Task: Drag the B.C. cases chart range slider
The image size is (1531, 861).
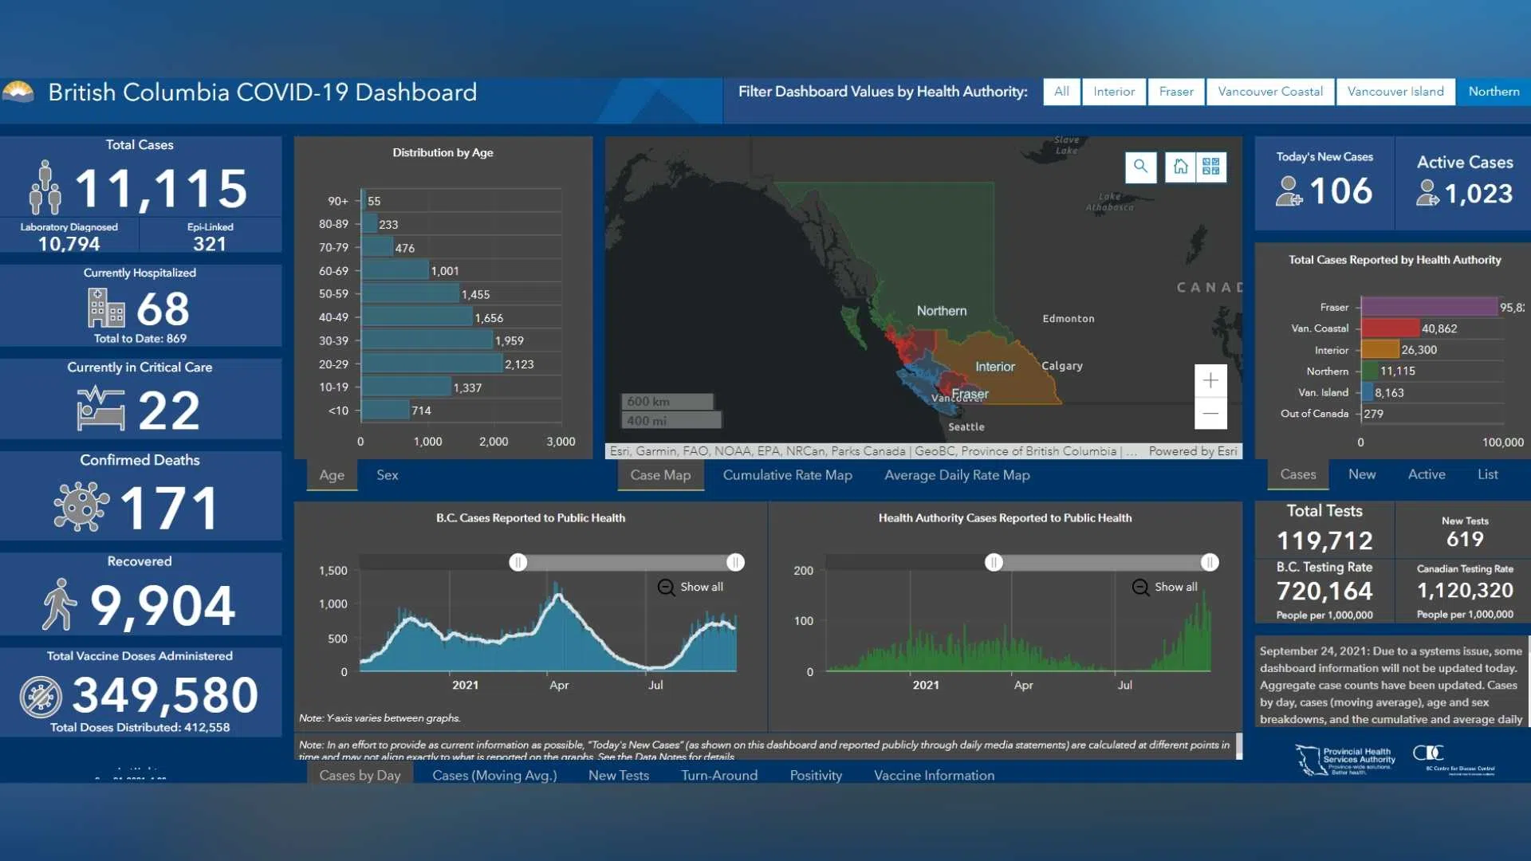Action: [x=518, y=560]
